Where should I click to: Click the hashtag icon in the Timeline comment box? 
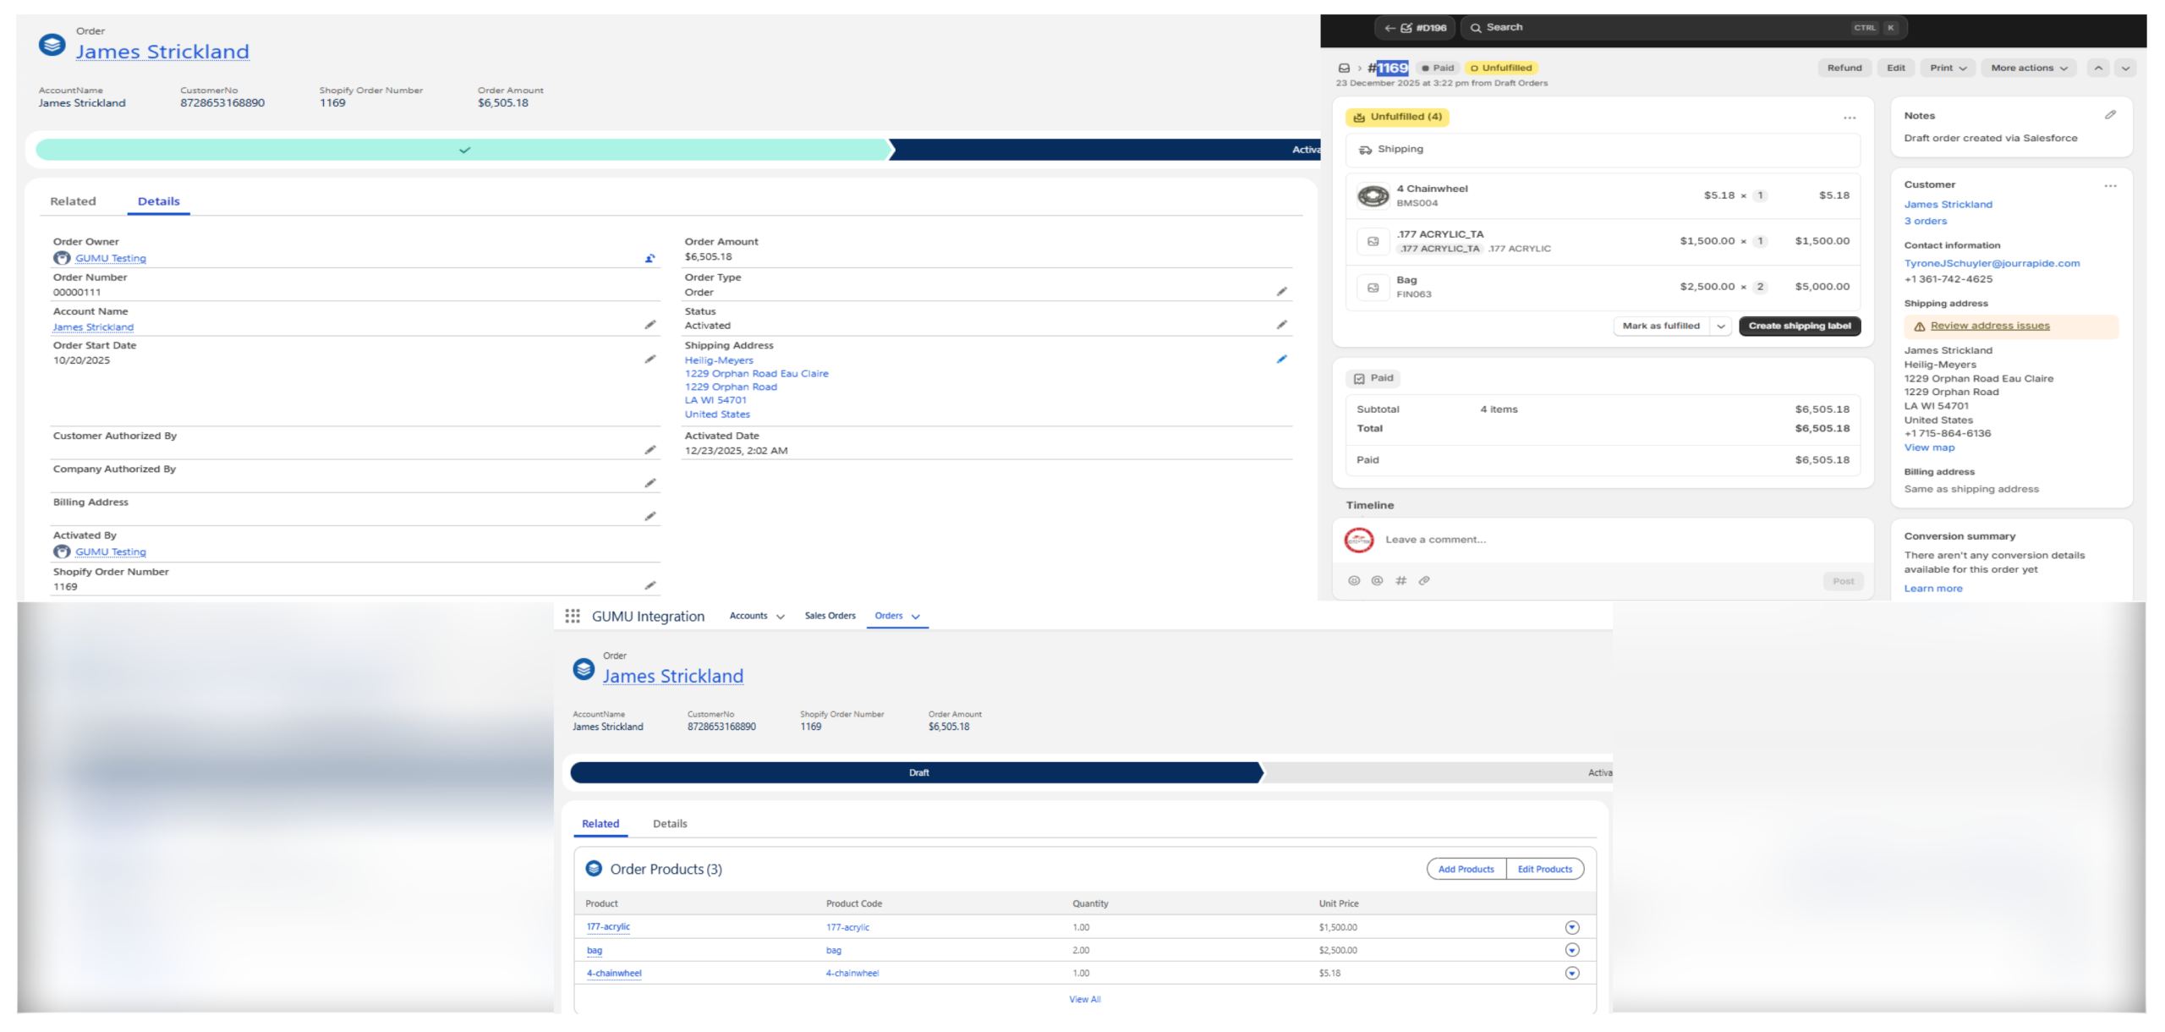pyautogui.click(x=1400, y=581)
